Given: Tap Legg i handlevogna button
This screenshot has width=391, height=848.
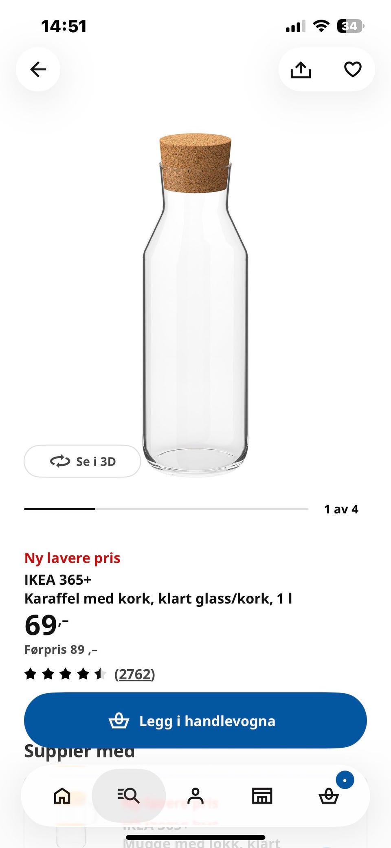Looking at the screenshot, I should pyautogui.click(x=195, y=721).
